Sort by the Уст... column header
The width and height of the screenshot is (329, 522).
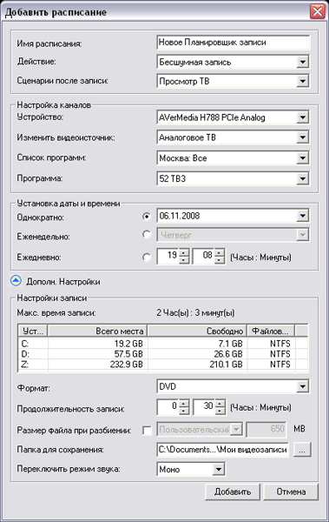click(x=33, y=331)
